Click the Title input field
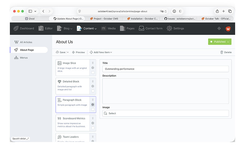The height and width of the screenshot is (155, 245). pos(165,69)
